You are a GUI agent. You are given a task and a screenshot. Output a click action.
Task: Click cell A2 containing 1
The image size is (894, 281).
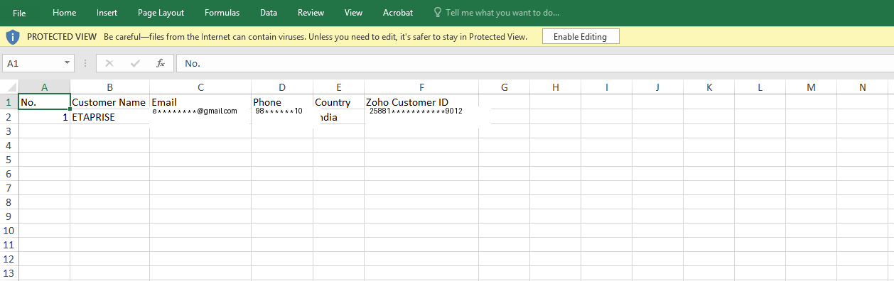pyautogui.click(x=45, y=117)
